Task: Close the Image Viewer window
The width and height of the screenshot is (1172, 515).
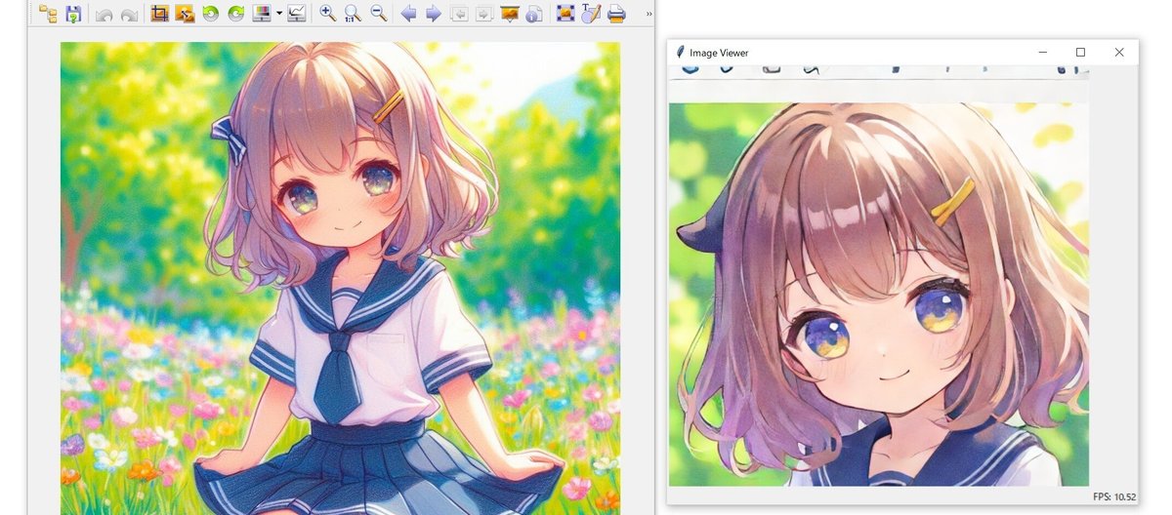Action: tap(1119, 53)
